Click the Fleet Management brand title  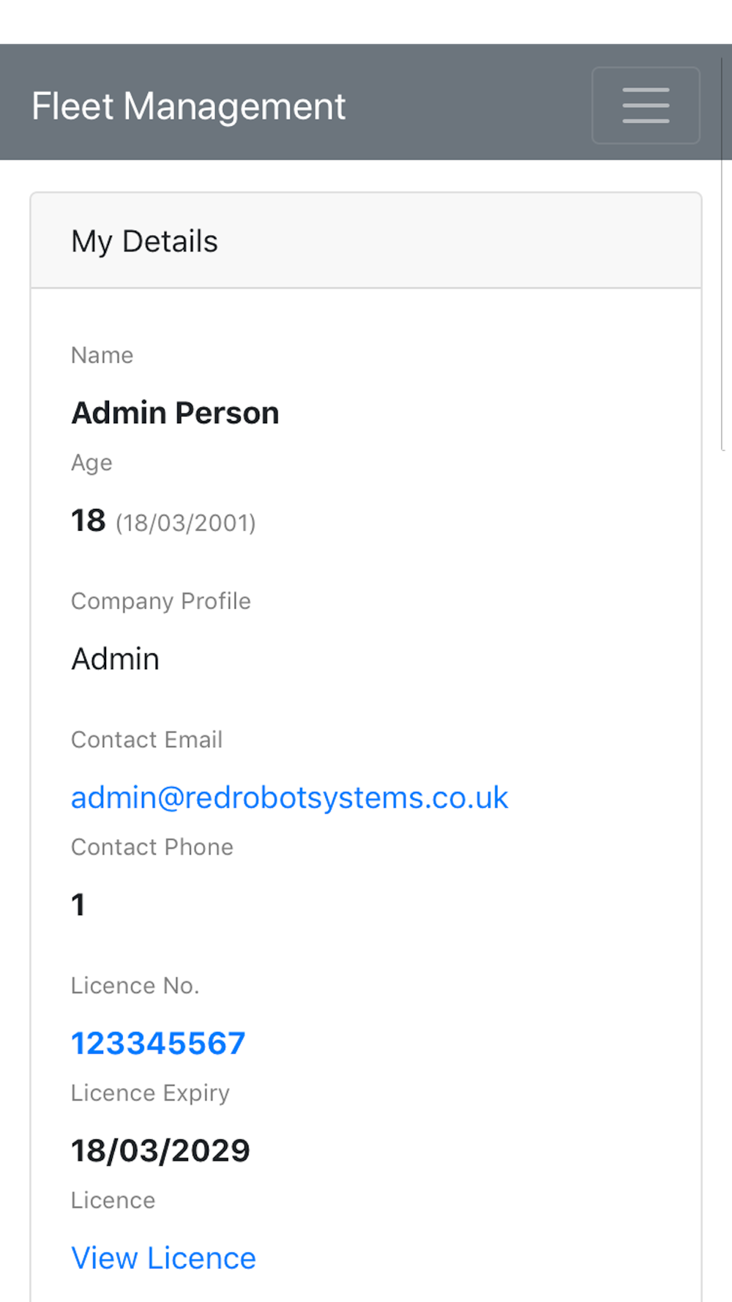click(188, 106)
